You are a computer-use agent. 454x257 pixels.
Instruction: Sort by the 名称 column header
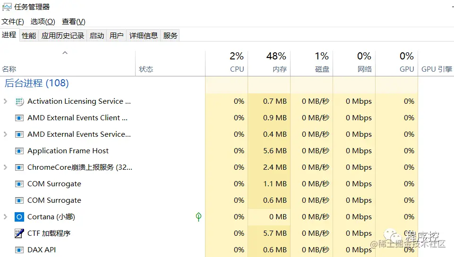point(68,64)
